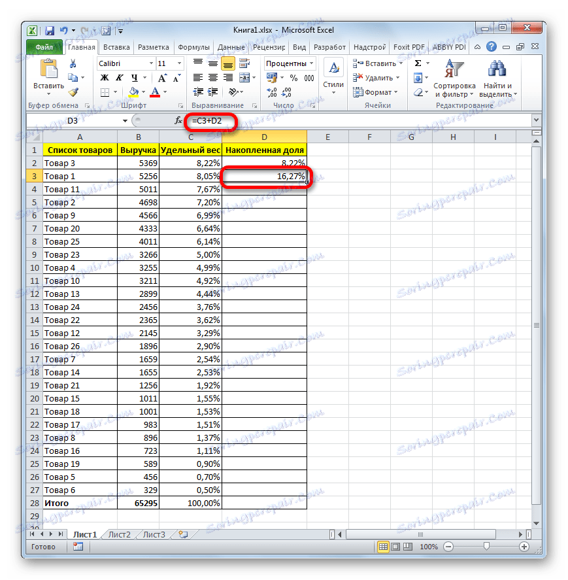Click zoom out minus button
The width and height of the screenshot is (568, 580).
click(448, 547)
